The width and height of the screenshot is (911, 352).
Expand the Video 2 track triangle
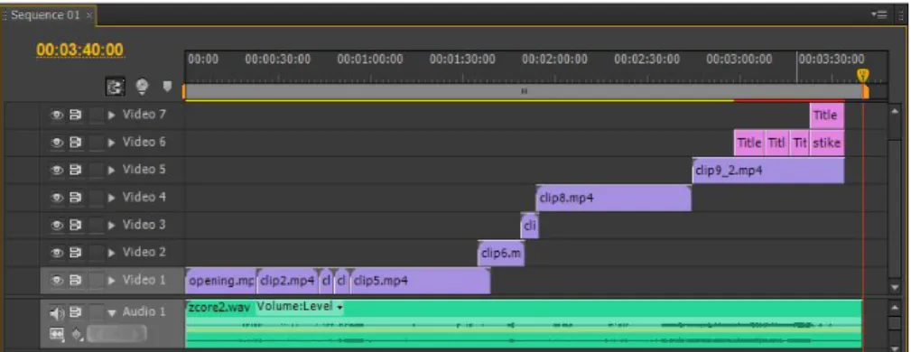112,253
